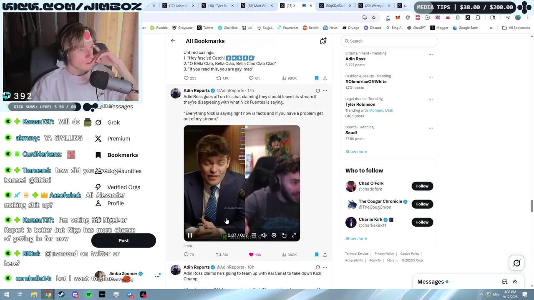Viewport: 534px width, 300px height.
Task: Open the Windows Start menu
Action: 6,295
